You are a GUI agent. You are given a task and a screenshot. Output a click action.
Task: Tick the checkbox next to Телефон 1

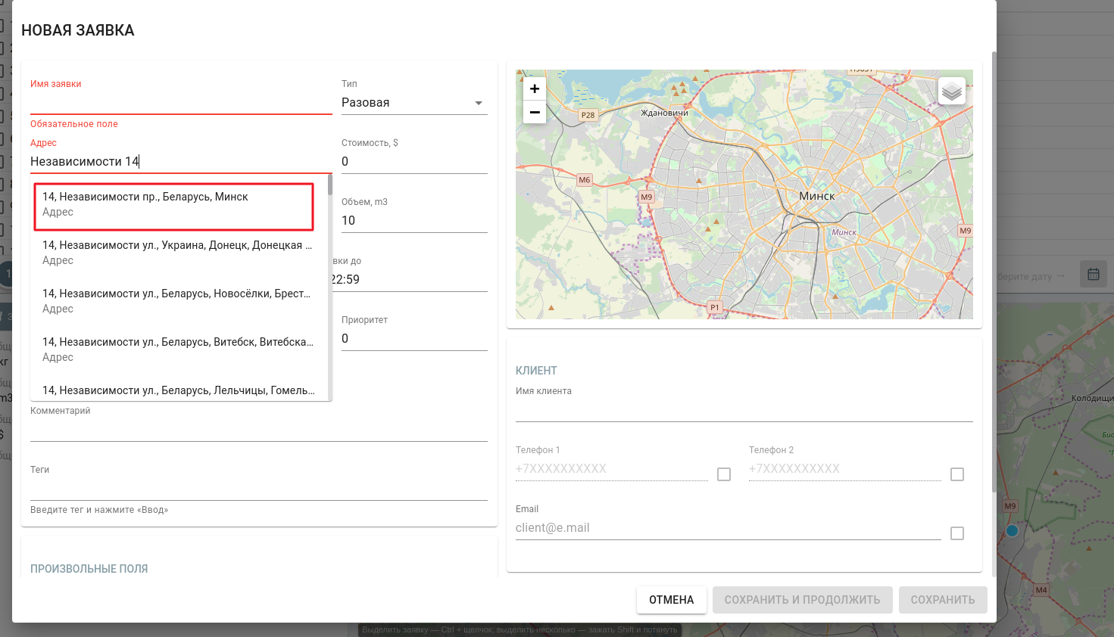724,474
